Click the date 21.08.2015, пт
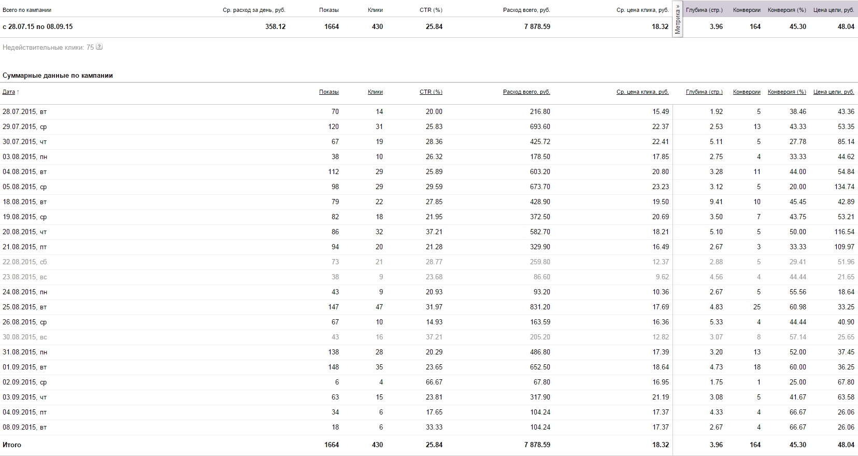 [x=24, y=247]
